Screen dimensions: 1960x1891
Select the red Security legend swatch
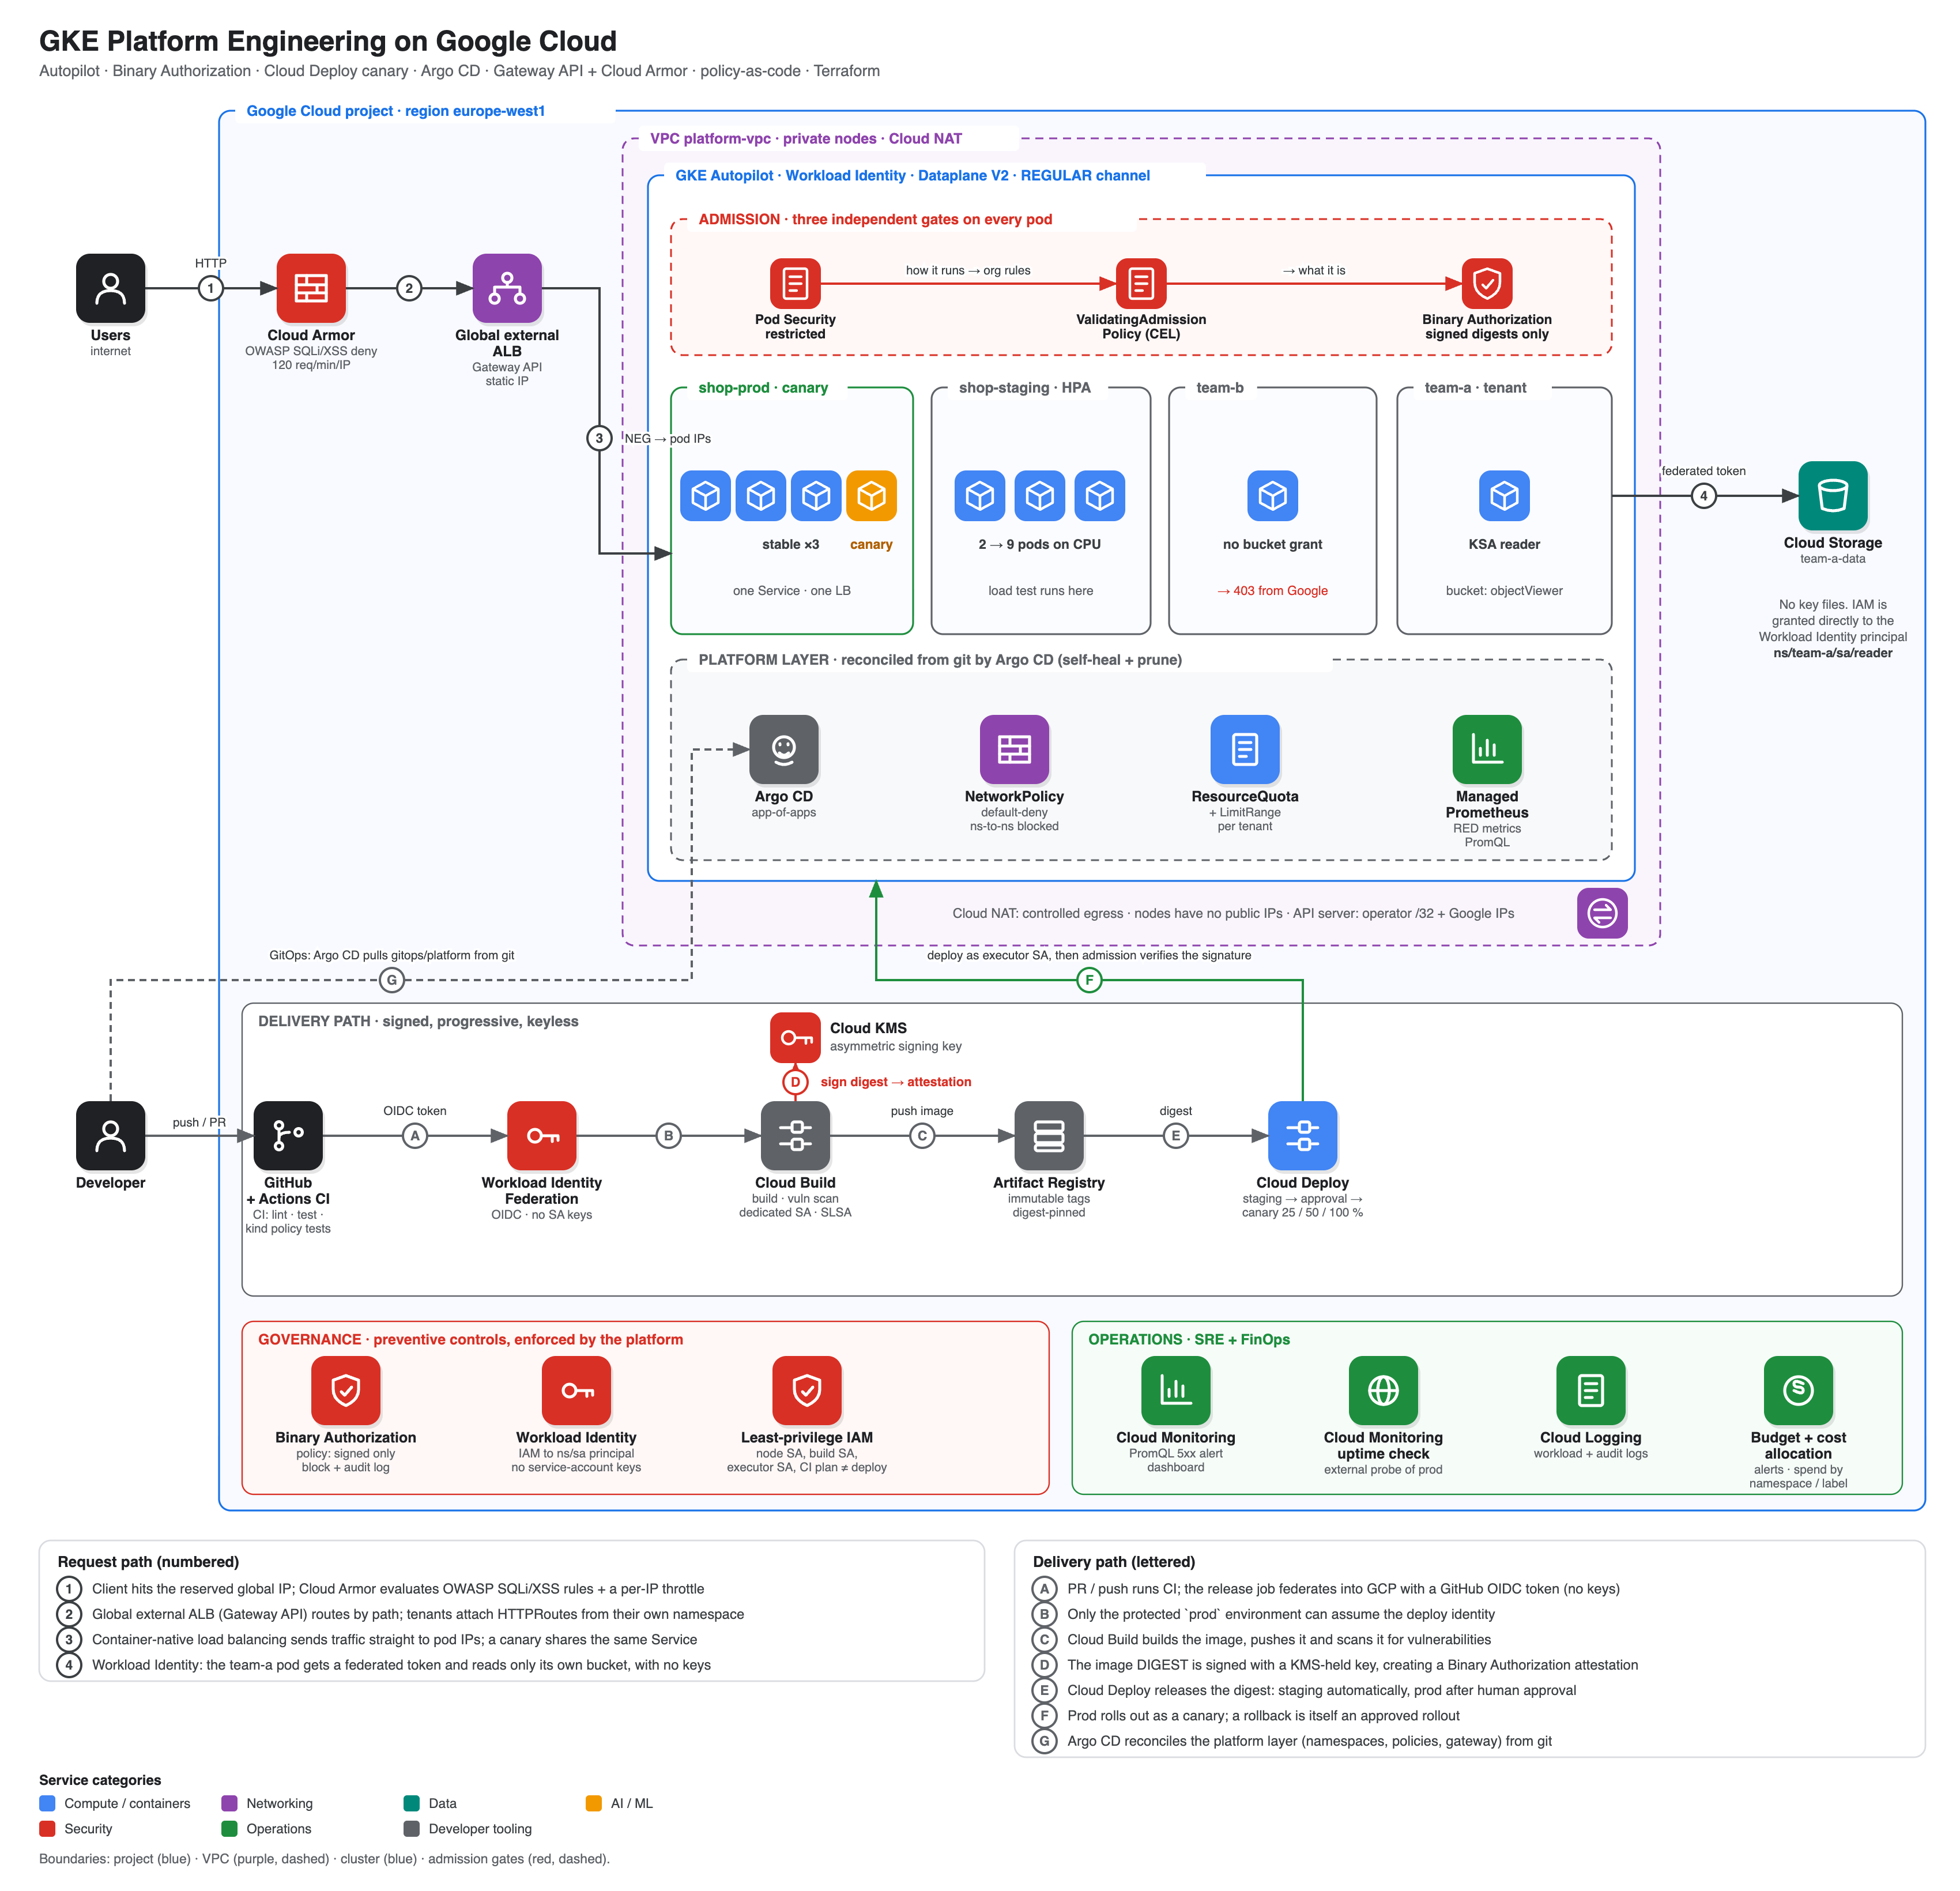[x=47, y=1829]
